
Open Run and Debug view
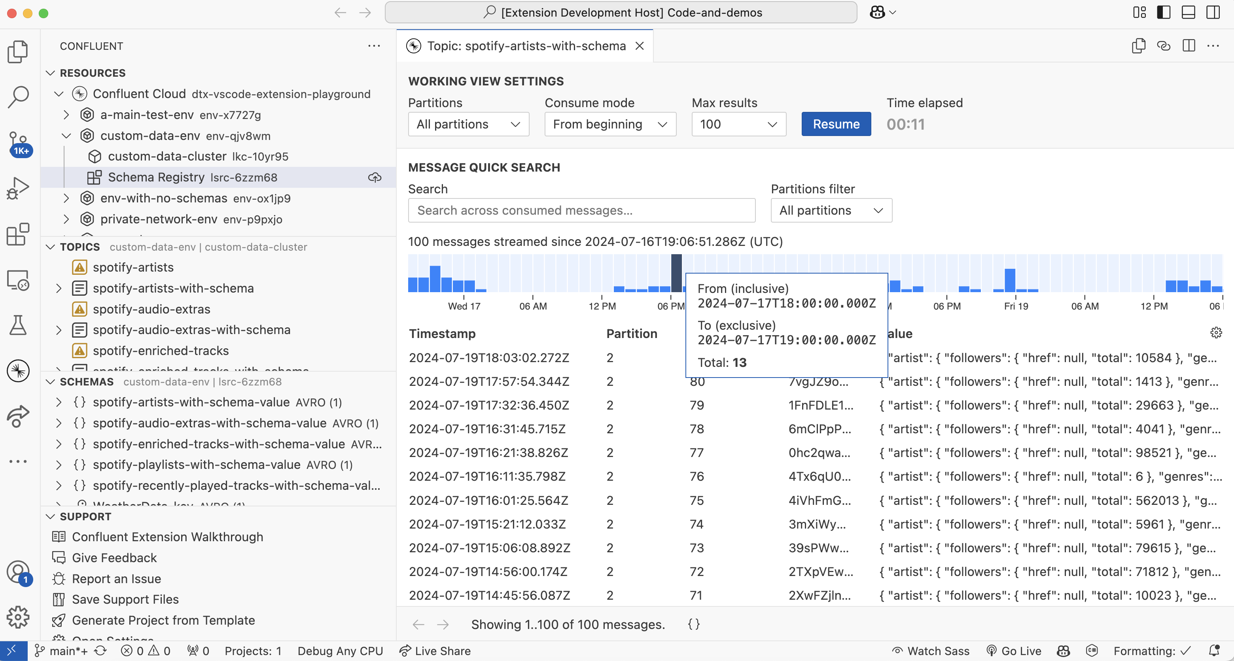pyautogui.click(x=18, y=188)
